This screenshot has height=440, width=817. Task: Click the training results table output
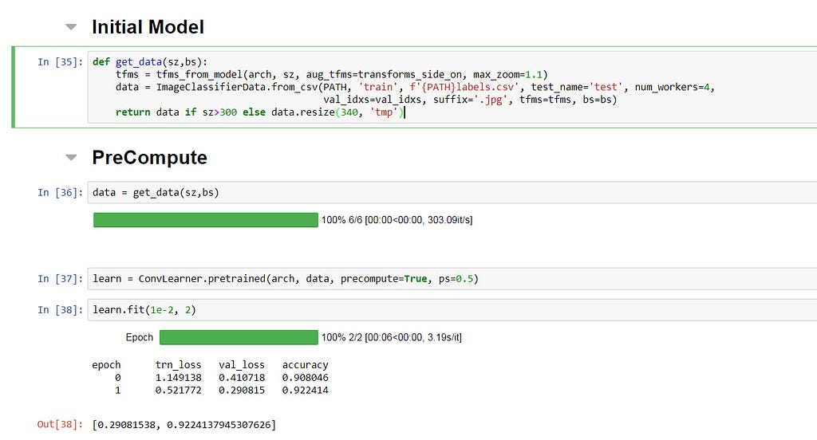pyautogui.click(x=210, y=378)
